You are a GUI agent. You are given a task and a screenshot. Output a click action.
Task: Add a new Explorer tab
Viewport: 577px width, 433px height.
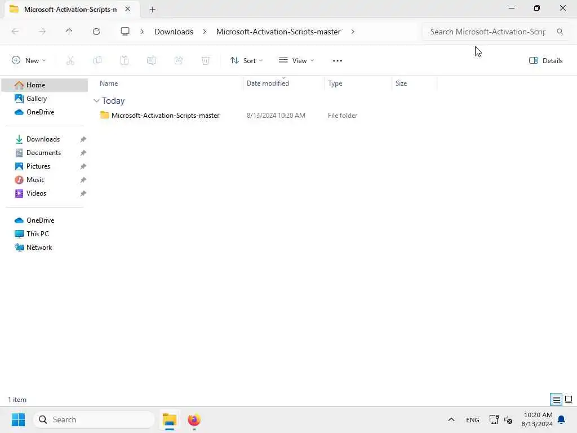[152, 10]
